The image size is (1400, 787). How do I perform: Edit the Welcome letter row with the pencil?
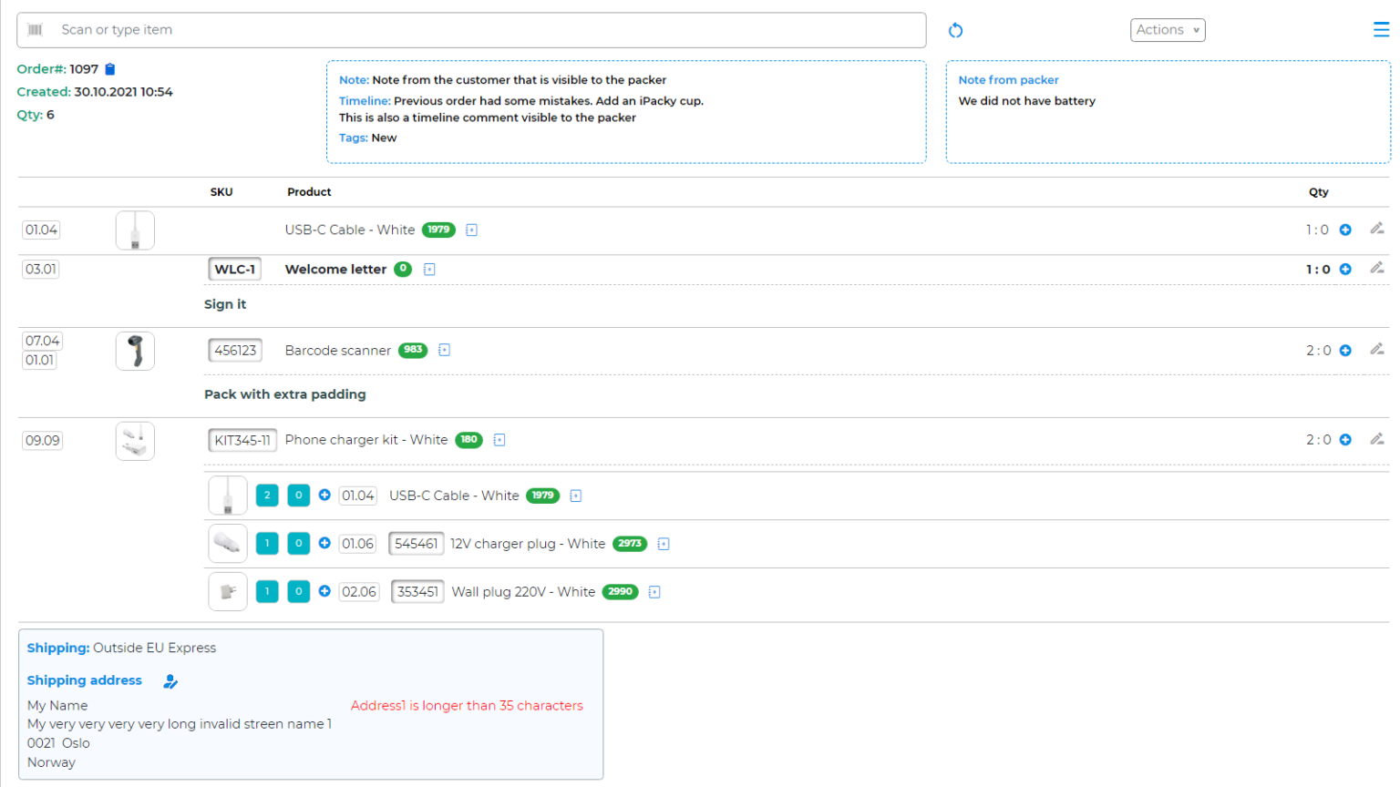coord(1376,268)
